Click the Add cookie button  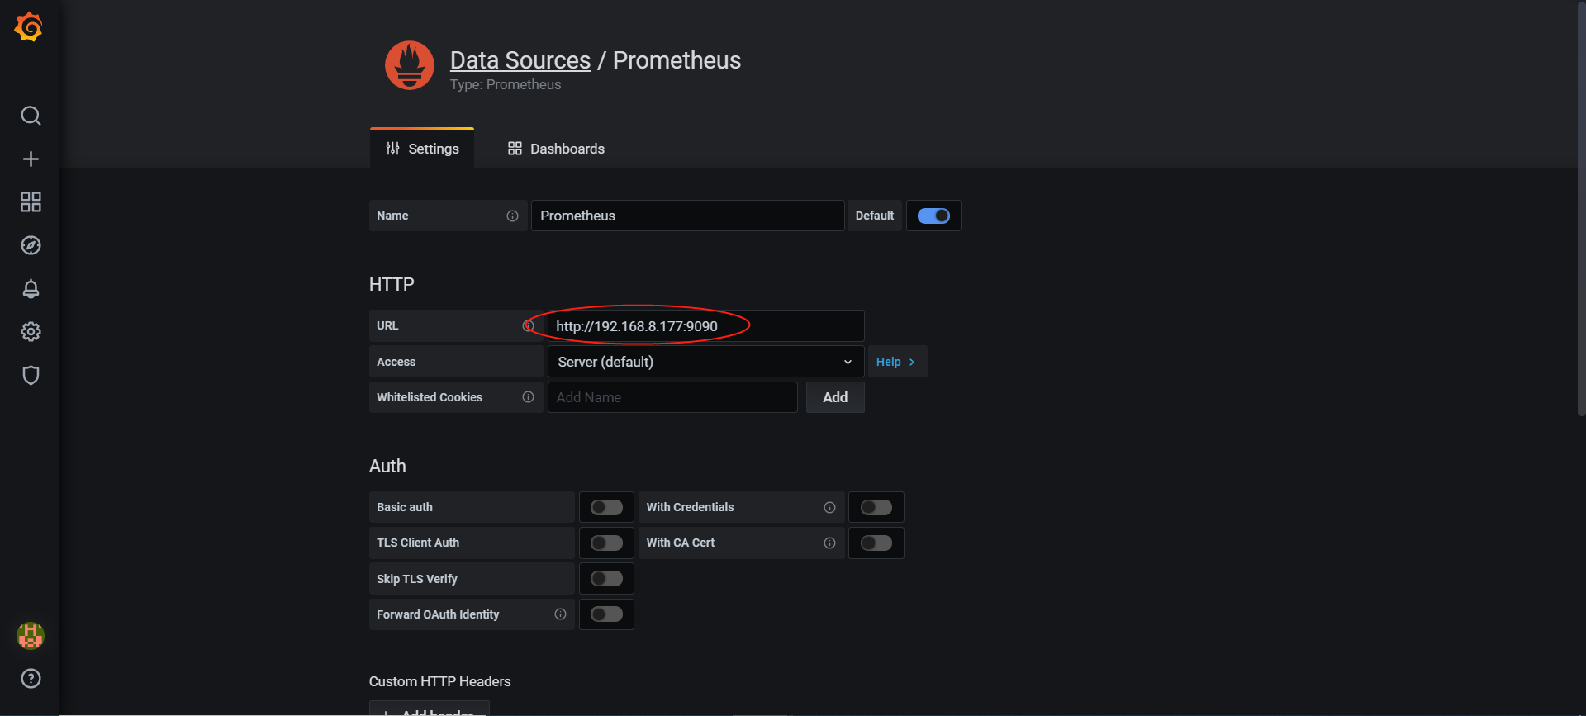[x=835, y=397]
